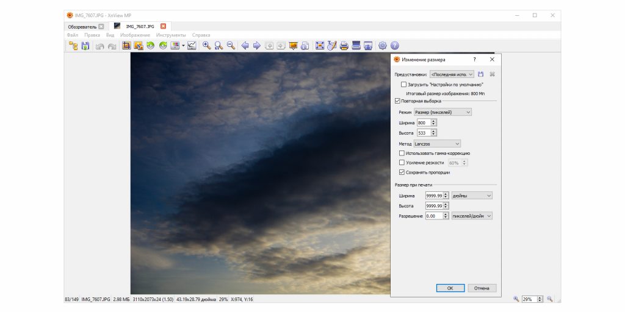Switch to the 'Обозреватель' tab

click(81, 27)
